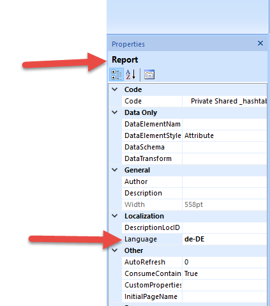Click the DataTransform value field
The width and height of the screenshot is (270, 306).
pyautogui.click(x=225, y=158)
